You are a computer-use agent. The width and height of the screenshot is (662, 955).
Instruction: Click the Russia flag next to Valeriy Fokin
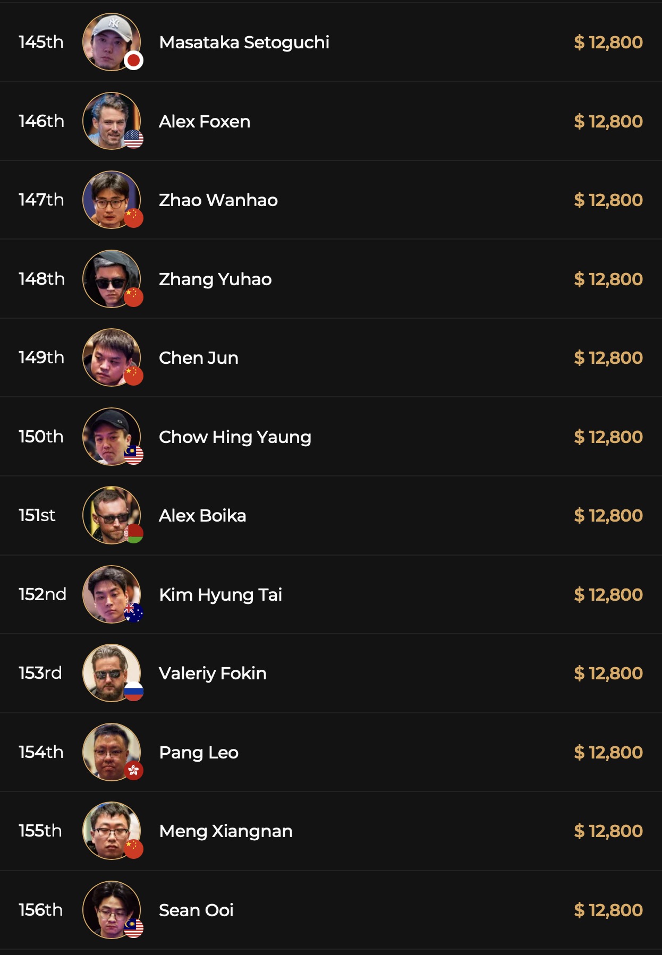click(134, 692)
